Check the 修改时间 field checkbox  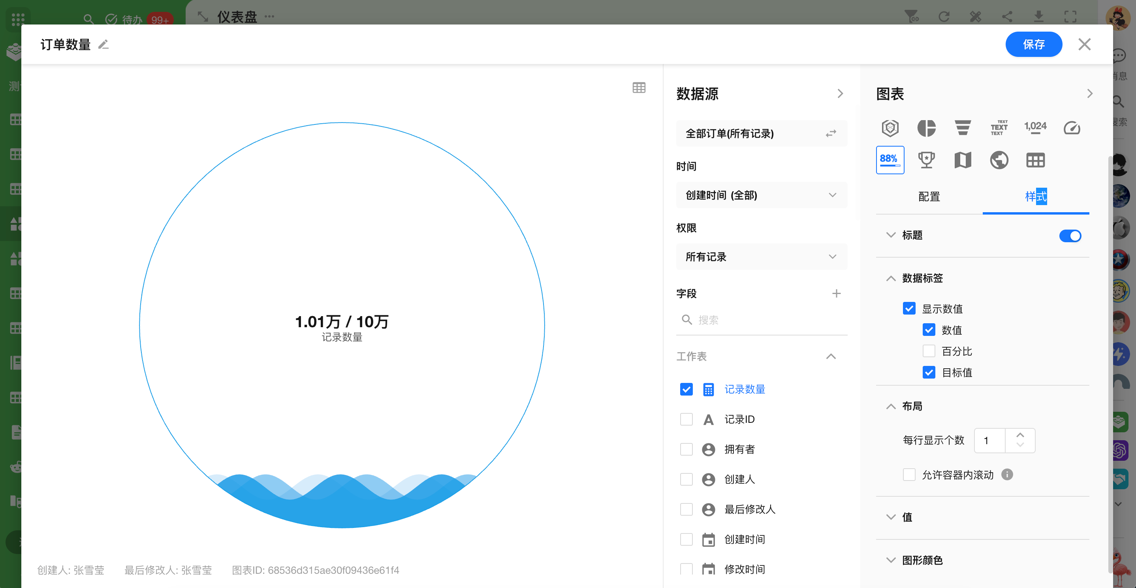click(x=686, y=569)
